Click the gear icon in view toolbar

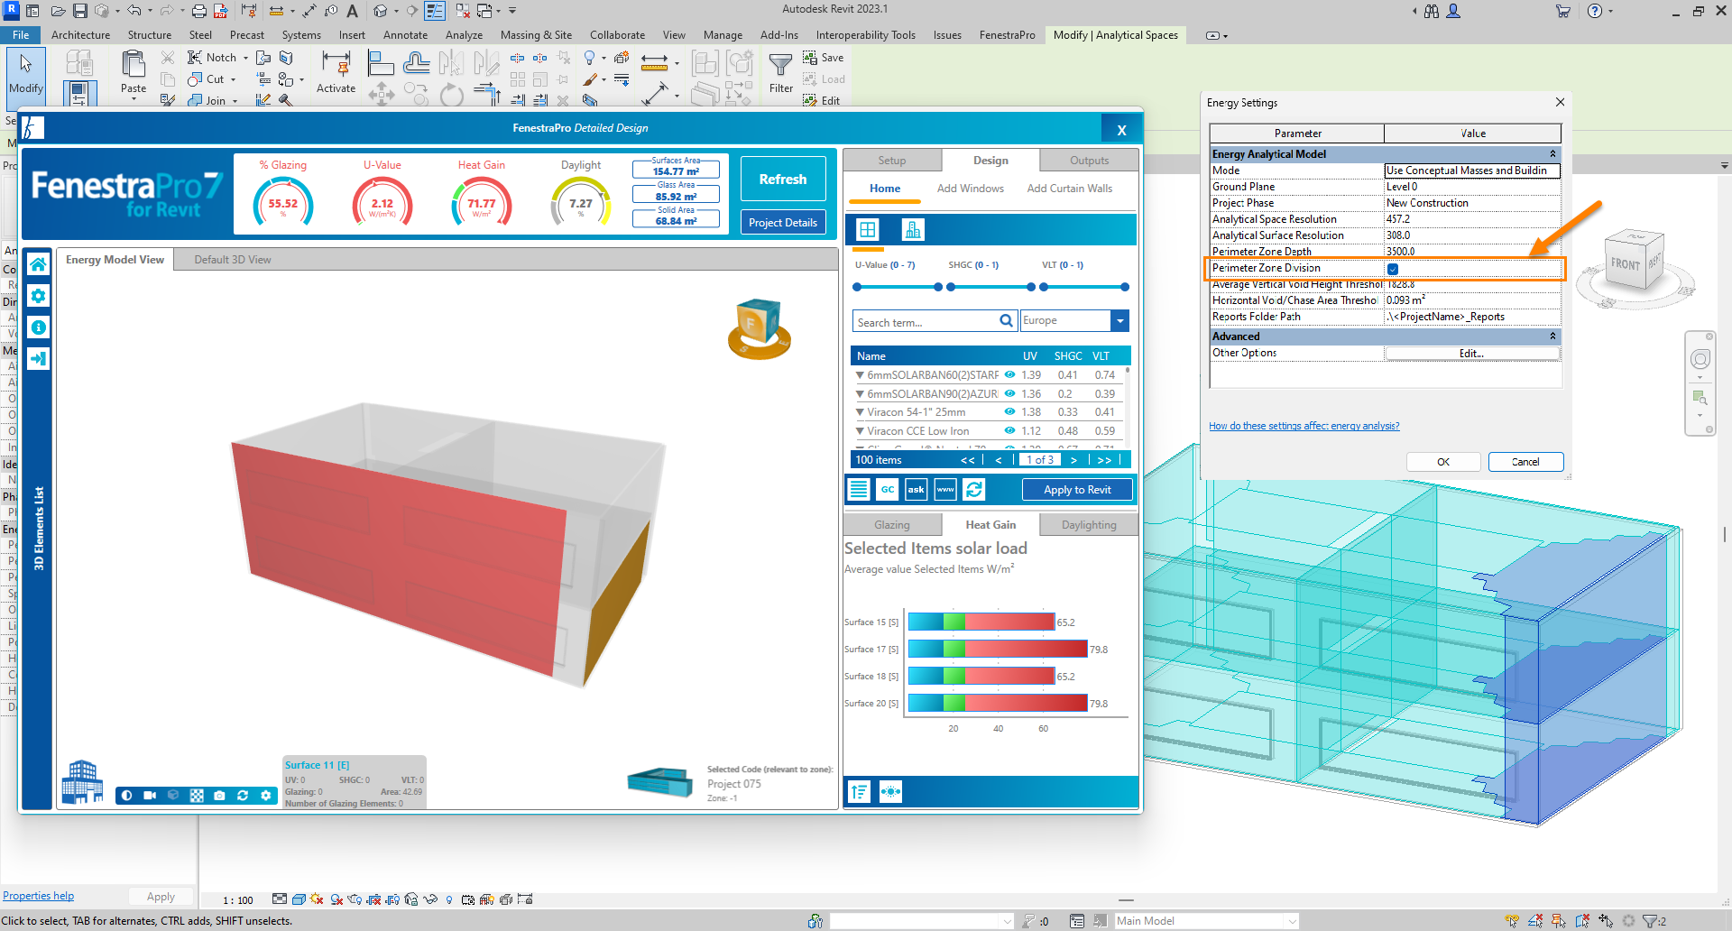(265, 796)
